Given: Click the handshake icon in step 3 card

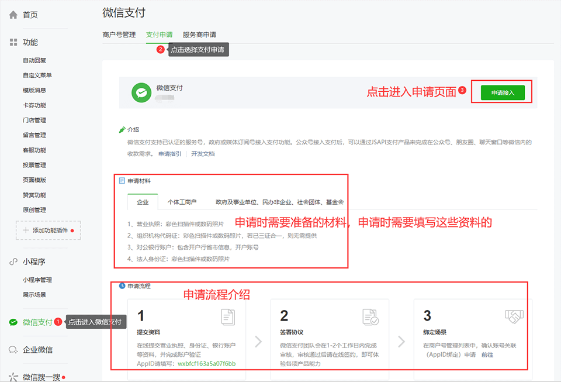Looking at the screenshot, I should (514, 317).
